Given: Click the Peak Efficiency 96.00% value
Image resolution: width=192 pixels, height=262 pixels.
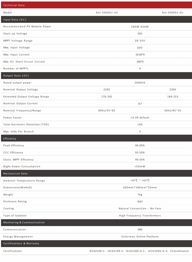Looking at the screenshot, I should coord(140,146).
